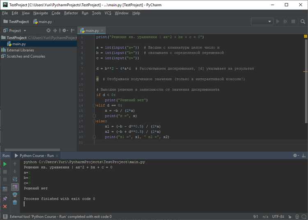This screenshot has height=220, width=308.
Task: Click the Print output icon in Run panel
Action: click(15, 194)
